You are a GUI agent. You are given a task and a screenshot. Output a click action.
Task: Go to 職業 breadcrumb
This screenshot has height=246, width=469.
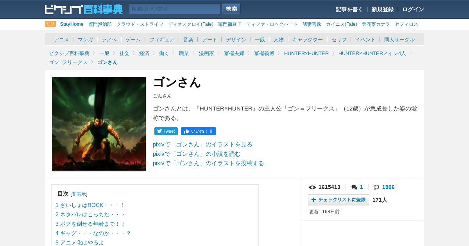(x=184, y=53)
